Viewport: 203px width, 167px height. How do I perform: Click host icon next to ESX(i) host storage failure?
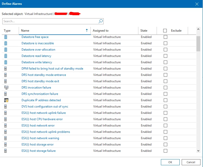6,151
